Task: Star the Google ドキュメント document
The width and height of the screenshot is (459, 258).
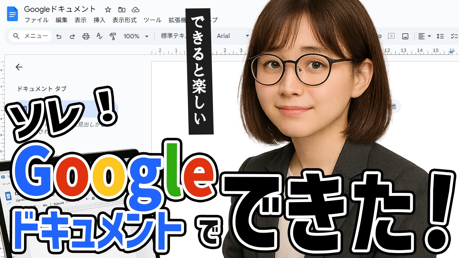Action: pos(108,9)
